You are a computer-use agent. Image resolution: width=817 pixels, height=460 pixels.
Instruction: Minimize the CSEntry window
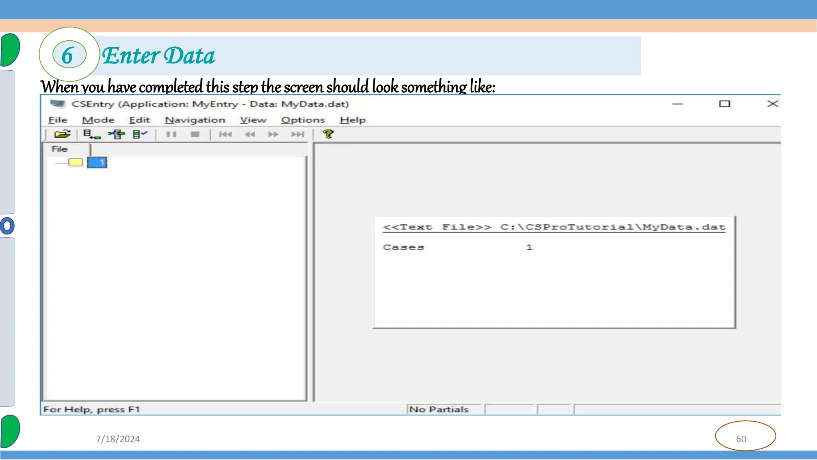coord(677,104)
